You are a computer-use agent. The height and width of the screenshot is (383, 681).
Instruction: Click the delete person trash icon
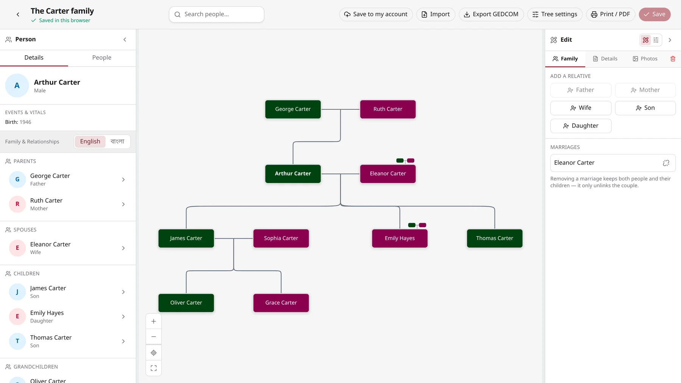673,59
